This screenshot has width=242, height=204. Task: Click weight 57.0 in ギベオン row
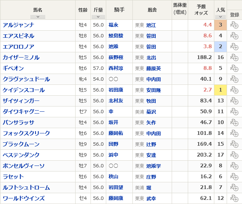pyautogui.click(x=98, y=68)
